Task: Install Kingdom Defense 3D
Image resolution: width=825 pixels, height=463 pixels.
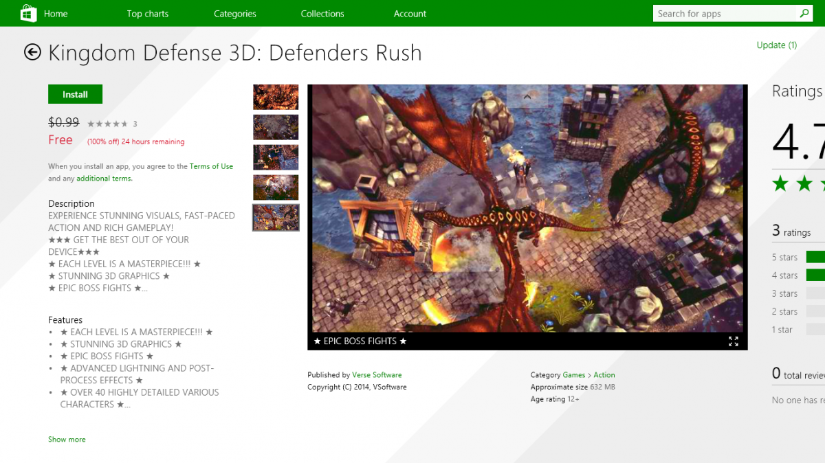Action: [x=75, y=94]
